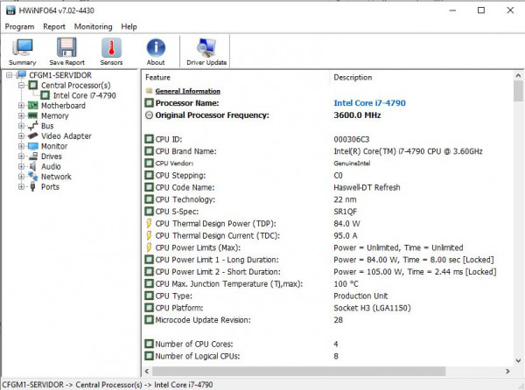Click the CPU Platform row icon
Image resolution: width=525 pixels, height=390 pixels.
(149, 308)
